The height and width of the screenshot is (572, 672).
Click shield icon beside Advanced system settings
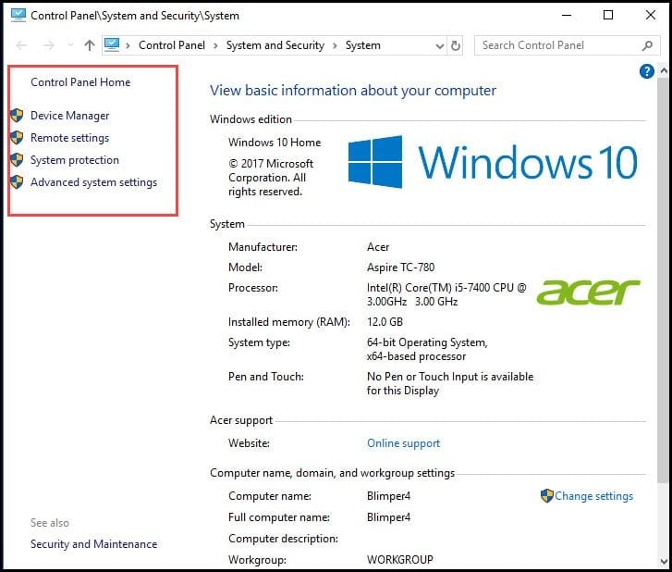[17, 182]
